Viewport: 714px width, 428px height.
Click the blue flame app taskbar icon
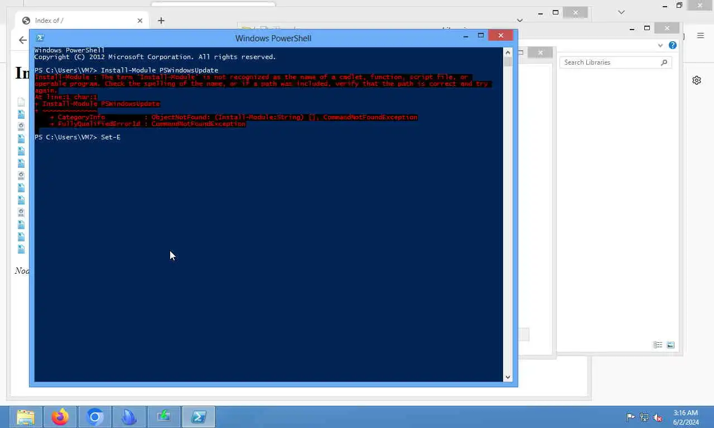pos(129,417)
